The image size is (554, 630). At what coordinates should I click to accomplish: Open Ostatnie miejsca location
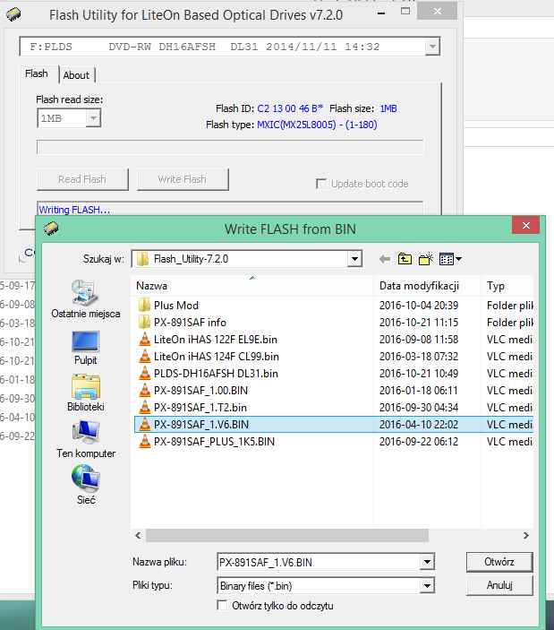(85, 299)
